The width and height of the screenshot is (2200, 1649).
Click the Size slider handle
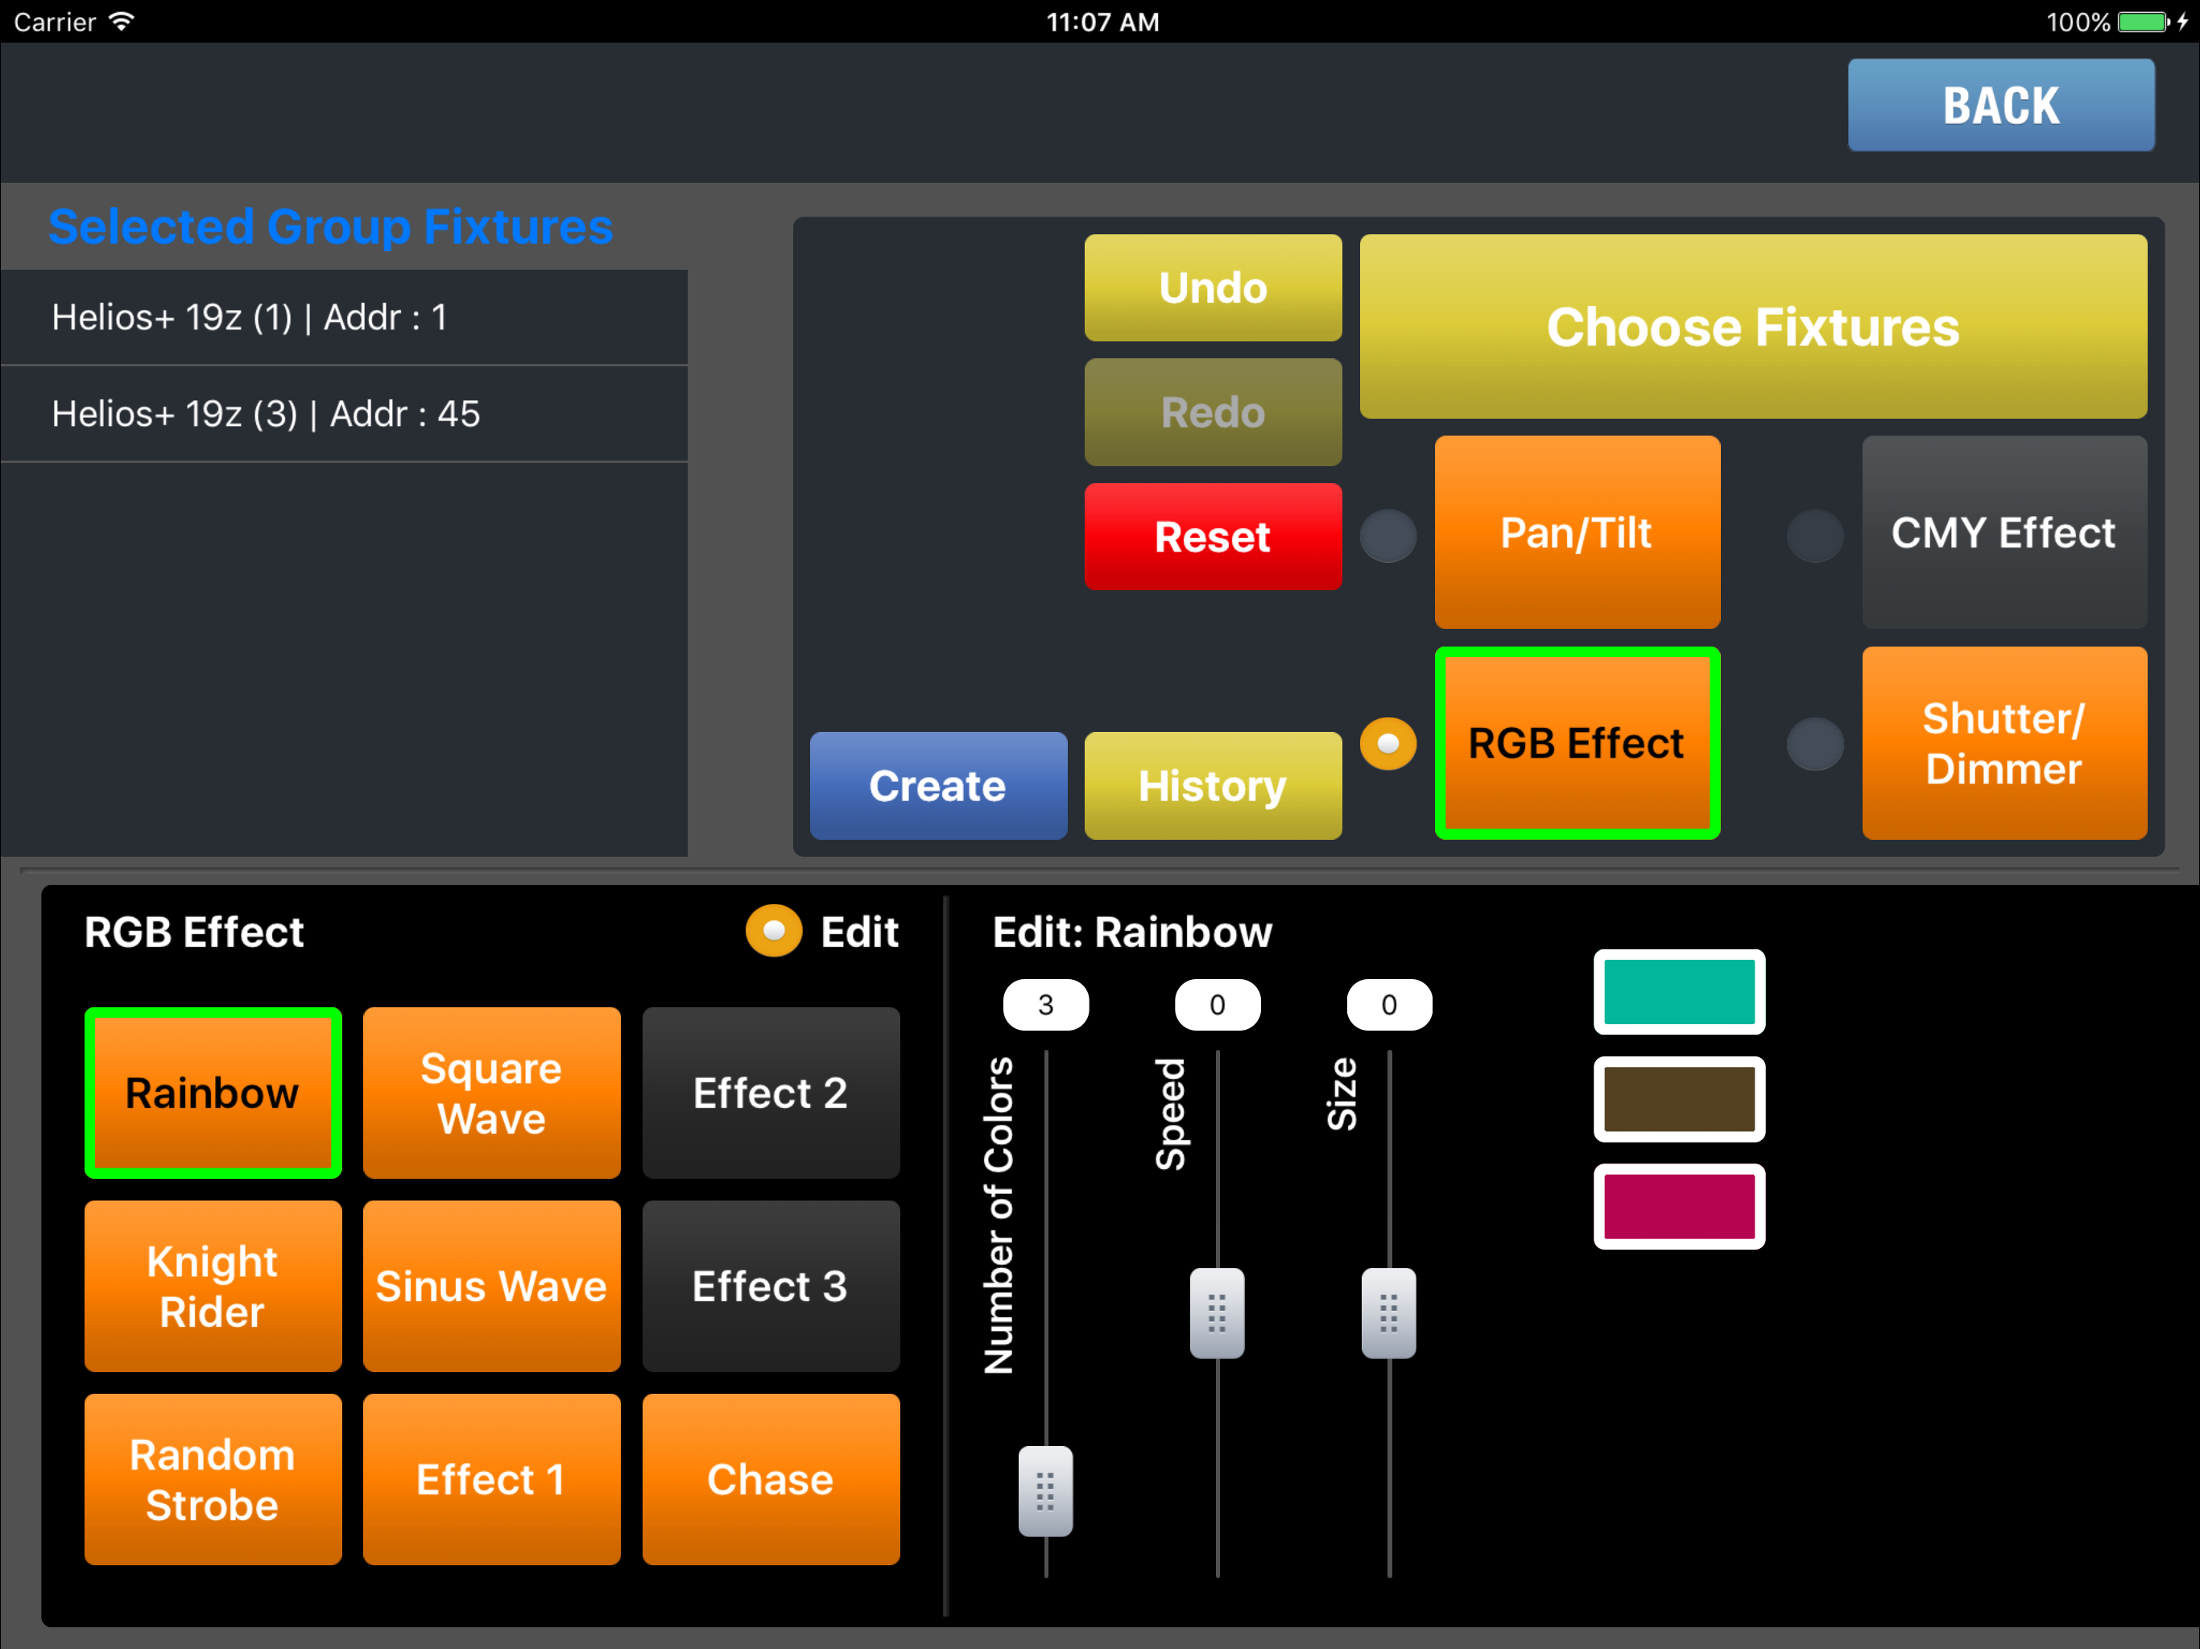(1388, 1312)
